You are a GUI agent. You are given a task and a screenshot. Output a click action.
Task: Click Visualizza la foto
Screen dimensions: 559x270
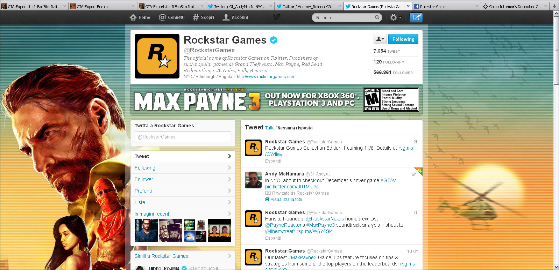286,200
